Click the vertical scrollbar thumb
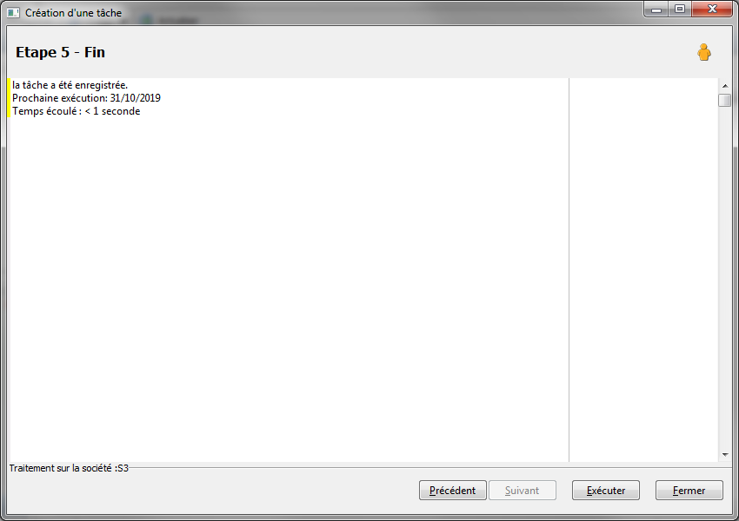This screenshot has height=521, width=739. tap(725, 100)
